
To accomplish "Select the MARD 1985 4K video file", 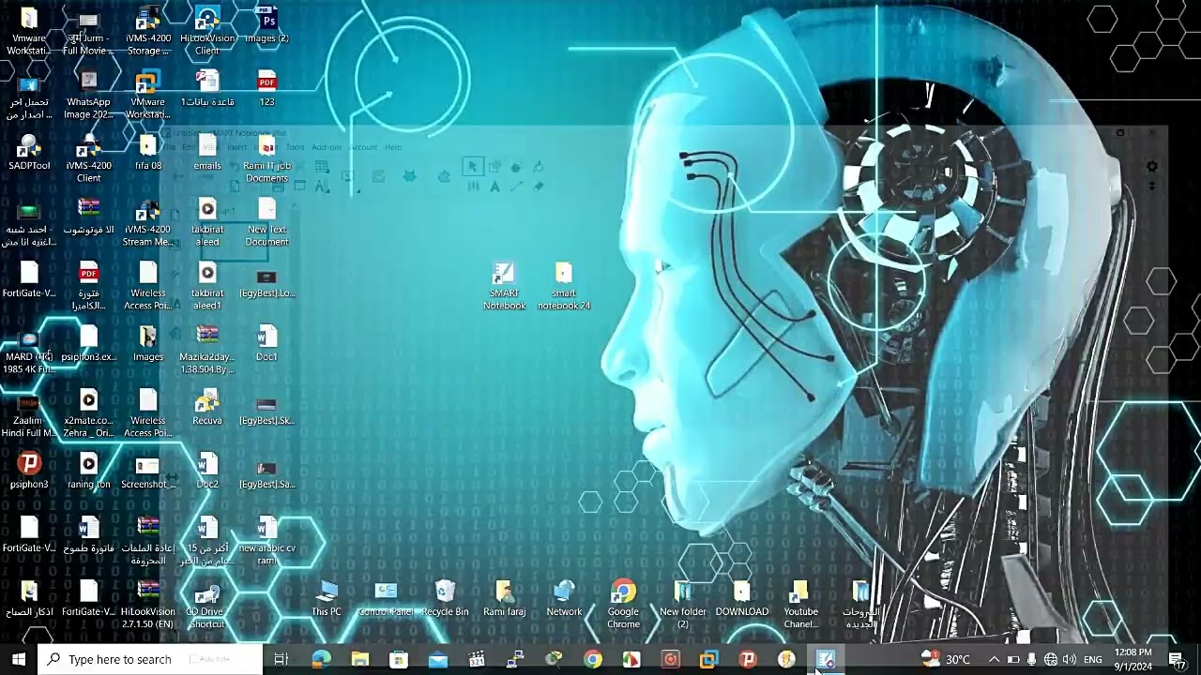I will click(x=29, y=350).
